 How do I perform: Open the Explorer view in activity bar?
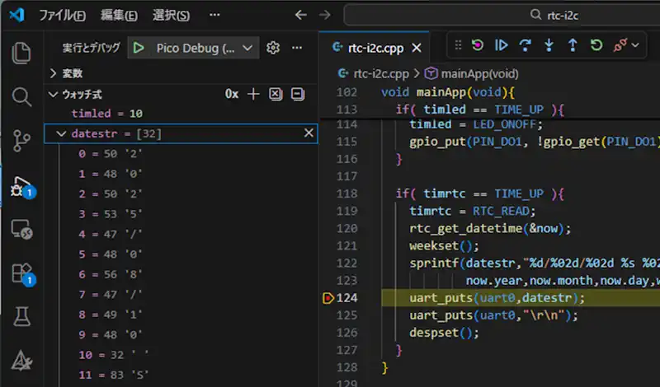[x=21, y=53]
